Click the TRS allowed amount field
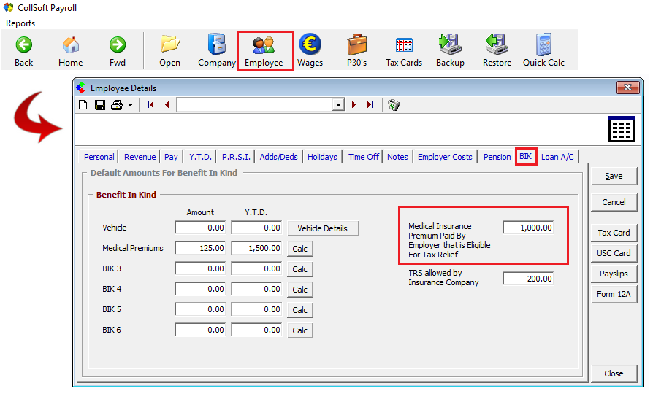Image resolution: width=653 pixels, height=399 pixels. coord(528,278)
